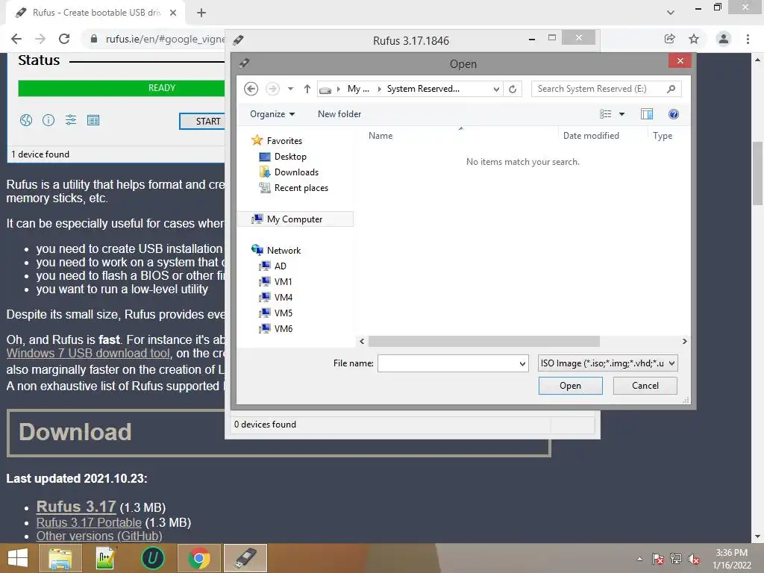Click the Open button in the dialog
This screenshot has width=764, height=573.
570,386
